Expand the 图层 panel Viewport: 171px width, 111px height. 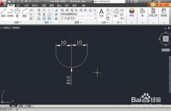(x=78, y=22)
